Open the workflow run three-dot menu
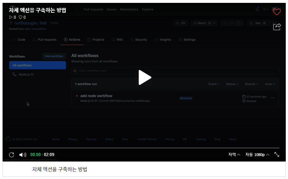Viewport: 288px width, 179px height. (x=273, y=98)
